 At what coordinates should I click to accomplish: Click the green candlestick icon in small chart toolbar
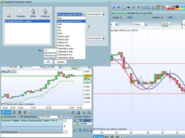25,112
